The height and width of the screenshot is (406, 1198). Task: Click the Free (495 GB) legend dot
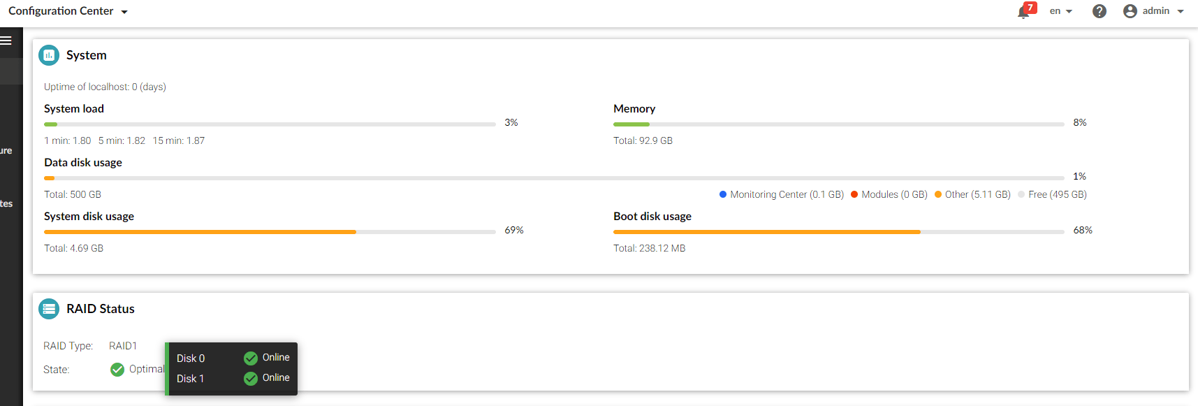click(1022, 194)
